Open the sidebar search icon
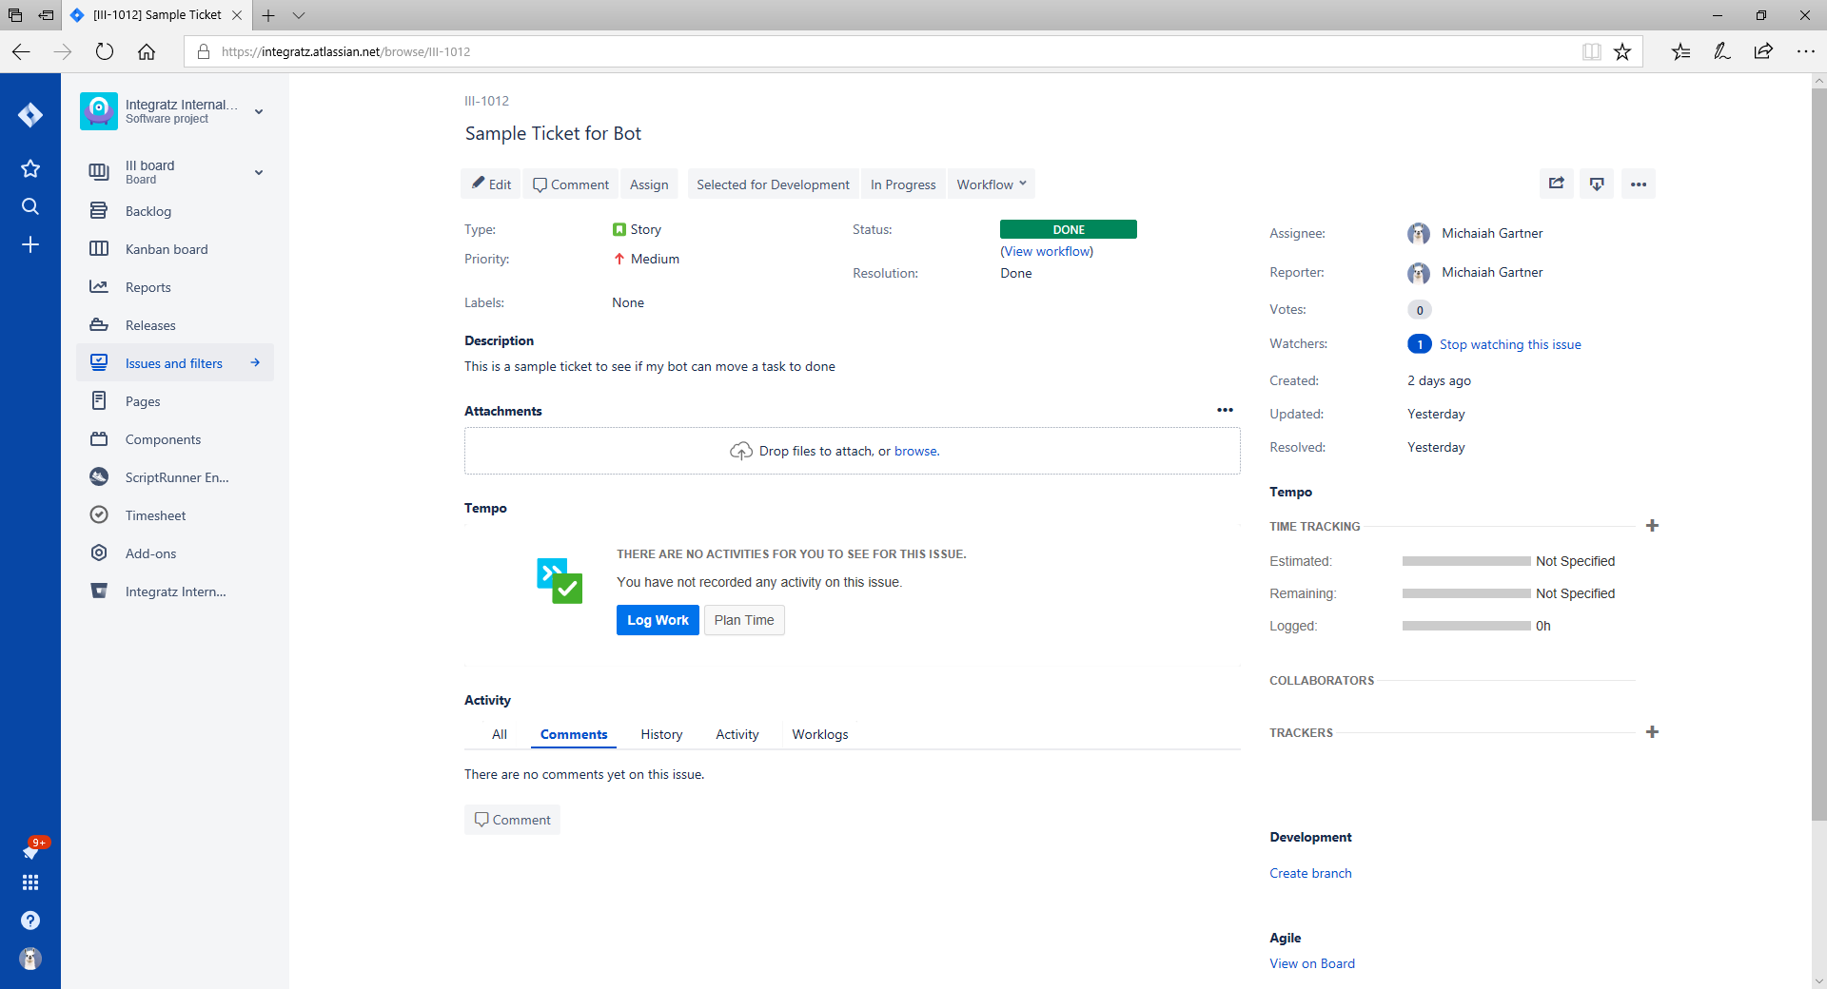The width and height of the screenshot is (1827, 989). coord(30,206)
